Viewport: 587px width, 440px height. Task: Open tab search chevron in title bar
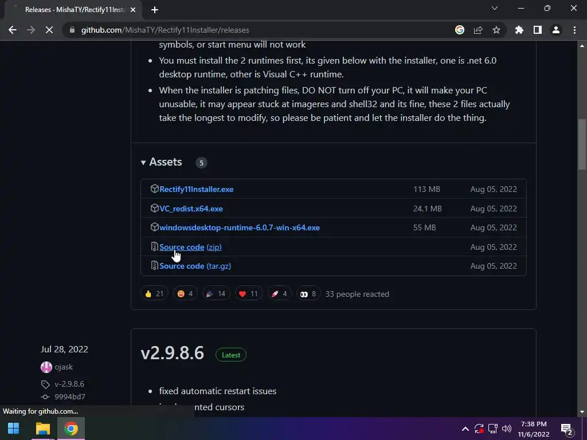tap(495, 8)
